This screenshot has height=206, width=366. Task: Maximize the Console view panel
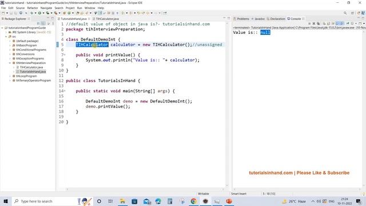click(x=363, y=18)
